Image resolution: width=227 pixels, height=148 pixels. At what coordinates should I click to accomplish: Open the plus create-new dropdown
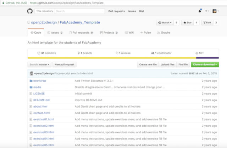(x=207, y=11)
